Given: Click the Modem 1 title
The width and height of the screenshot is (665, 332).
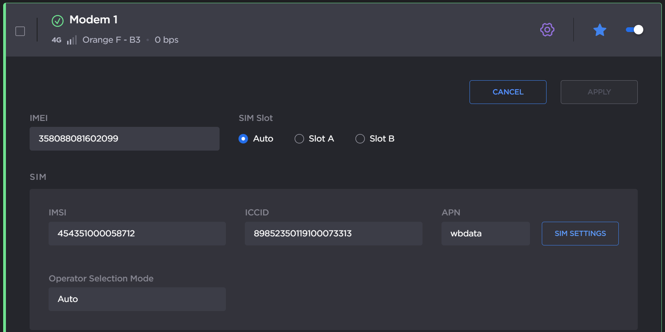Looking at the screenshot, I should pos(94,20).
